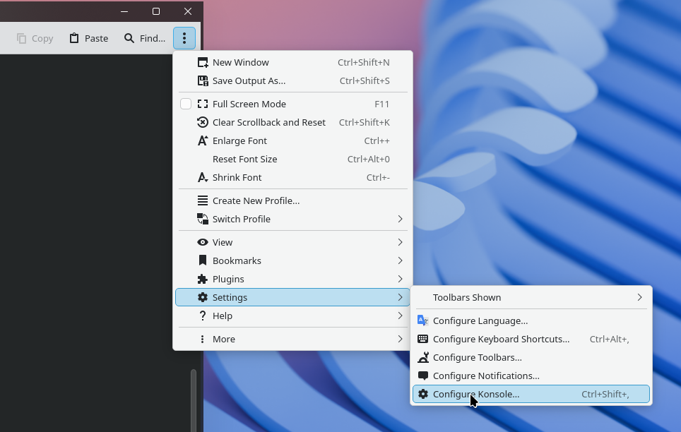Click the Paste clipboard toolbar icon
681x432 pixels.
(74, 38)
